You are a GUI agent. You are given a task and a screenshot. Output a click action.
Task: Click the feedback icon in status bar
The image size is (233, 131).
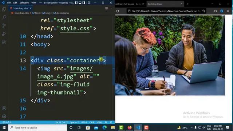tap(106, 122)
